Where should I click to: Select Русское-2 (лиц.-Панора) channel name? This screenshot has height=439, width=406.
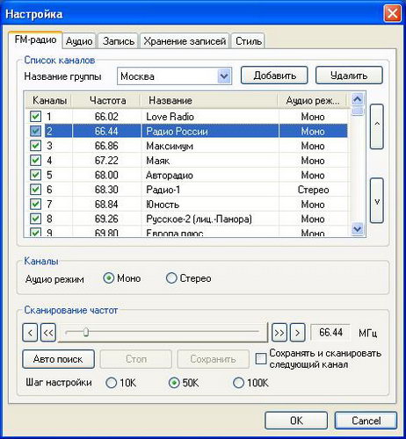tap(199, 219)
